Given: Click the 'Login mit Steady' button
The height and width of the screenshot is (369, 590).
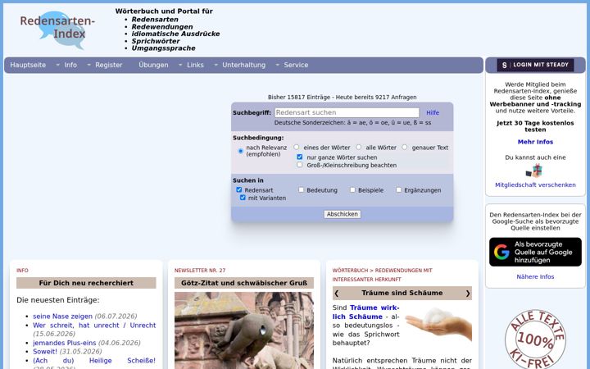Looking at the screenshot, I should click(x=535, y=65).
